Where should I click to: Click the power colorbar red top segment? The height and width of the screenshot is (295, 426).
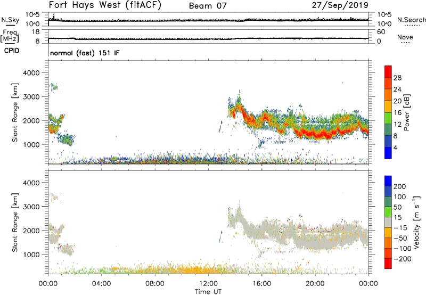coord(388,71)
